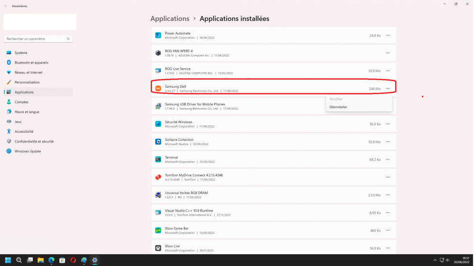Click the Solitaire Collection app icon
Viewport: 475px width, 266px height.
point(158,142)
